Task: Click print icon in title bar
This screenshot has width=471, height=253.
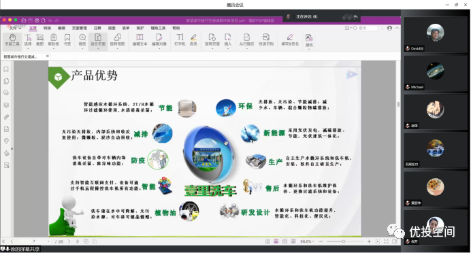Action: [x=37, y=20]
